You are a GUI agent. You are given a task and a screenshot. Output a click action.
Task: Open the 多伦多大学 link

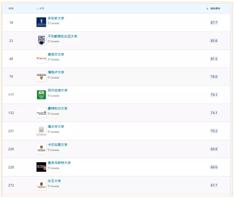pyautogui.click(x=56, y=18)
